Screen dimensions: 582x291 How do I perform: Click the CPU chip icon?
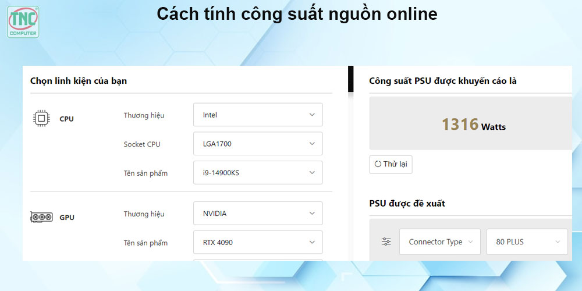click(41, 118)
